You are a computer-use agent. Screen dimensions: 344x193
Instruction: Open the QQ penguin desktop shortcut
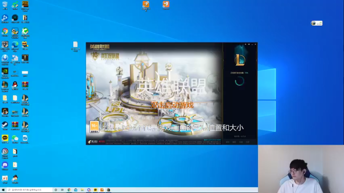pyautogui.click(x=15, y=85)
